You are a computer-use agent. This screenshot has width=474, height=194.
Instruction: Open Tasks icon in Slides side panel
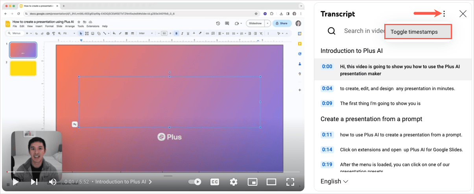(299, 54)
